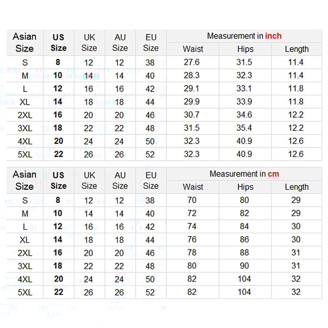Click 'Waist' column header in inch table
Screen dimensions: 328x328
(193, 49)
